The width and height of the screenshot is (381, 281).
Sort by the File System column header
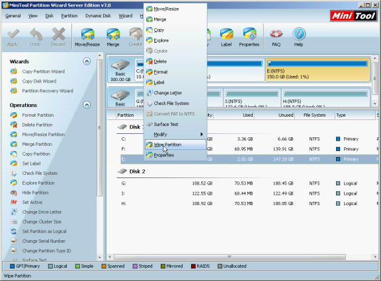[314, 115]
